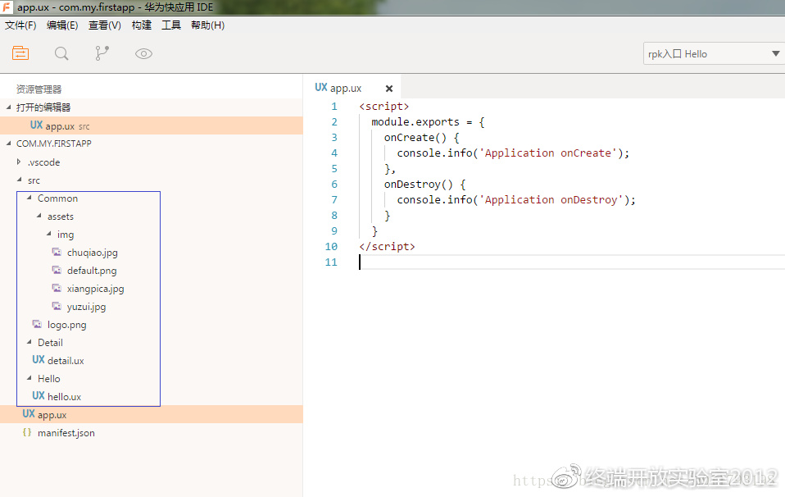Click line number 6 in gutter
785x497 pixels.
[334, 184]
